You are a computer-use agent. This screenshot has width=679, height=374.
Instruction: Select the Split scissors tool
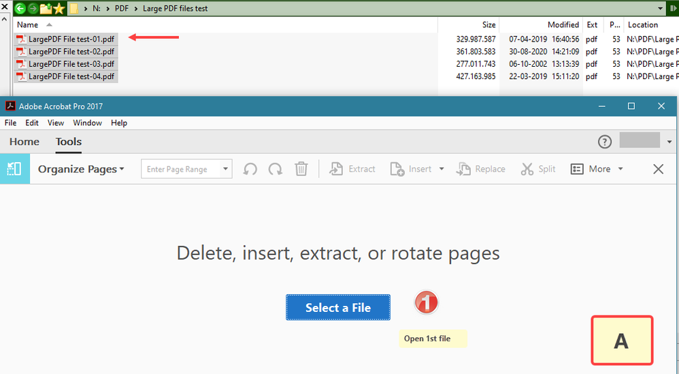pyautogui.click(x=538, y=169)
